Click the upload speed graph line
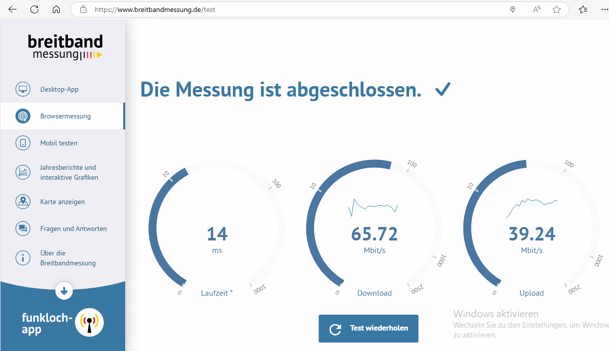Screen dimensions: 609x351 pyautogui.click(x=532, y=208)
